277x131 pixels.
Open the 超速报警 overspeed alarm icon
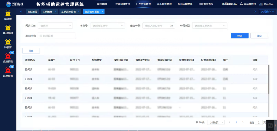coord(8,70)
